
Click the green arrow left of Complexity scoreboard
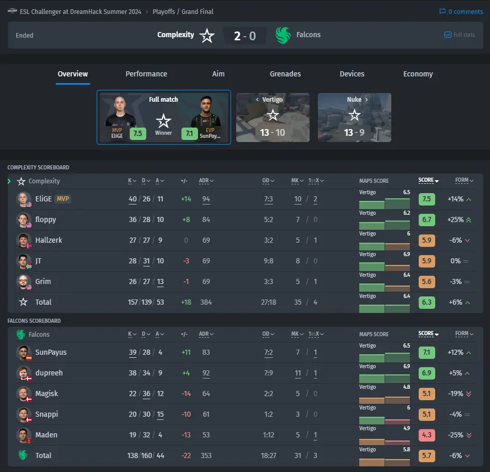(x=9, y=181)
